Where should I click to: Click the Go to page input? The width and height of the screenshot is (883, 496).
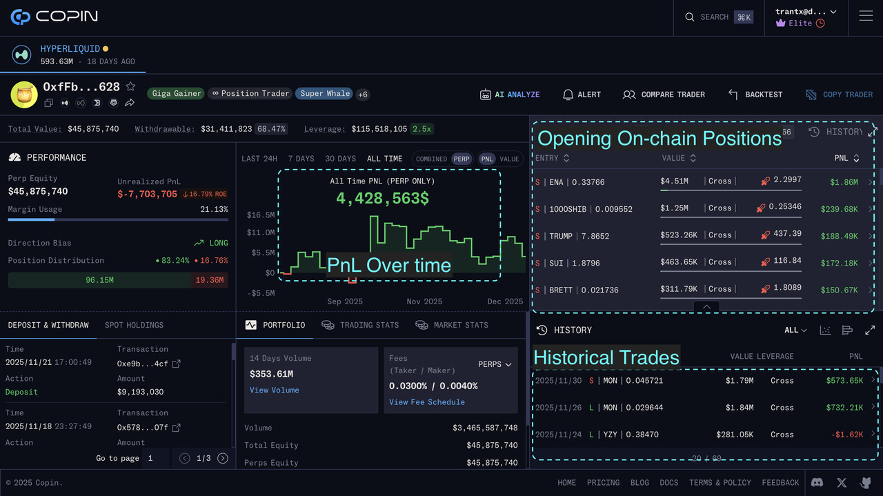(157, 458)
